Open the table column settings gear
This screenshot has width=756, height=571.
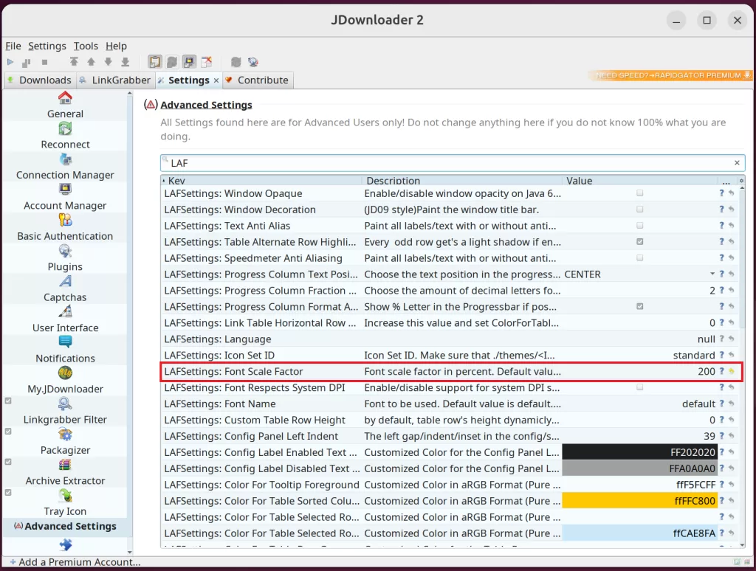coord(741,181)
